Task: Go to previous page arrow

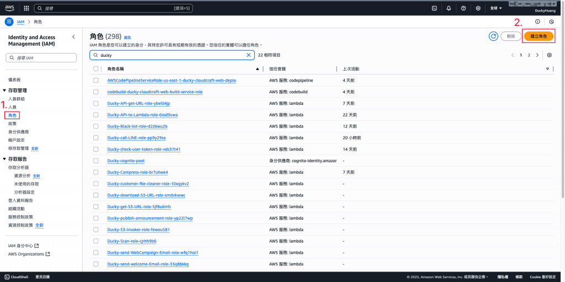Action: [x=513, y=55]
